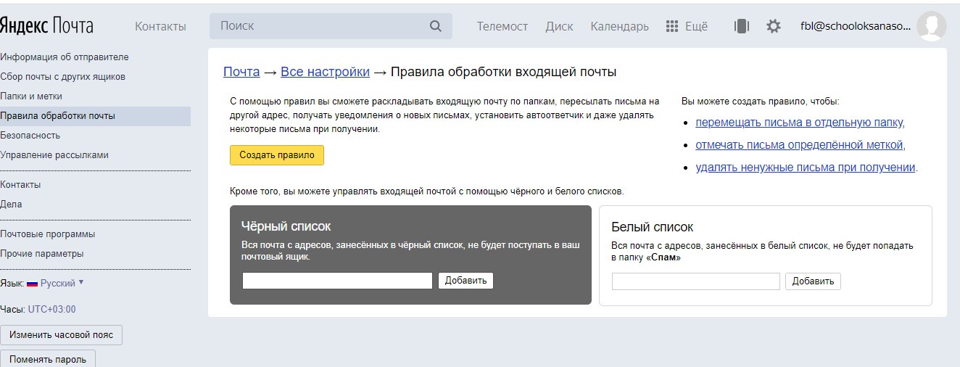Click the Russian flag language icon
The height and width of the screenshot is (367, 960).
pos(32,283)
